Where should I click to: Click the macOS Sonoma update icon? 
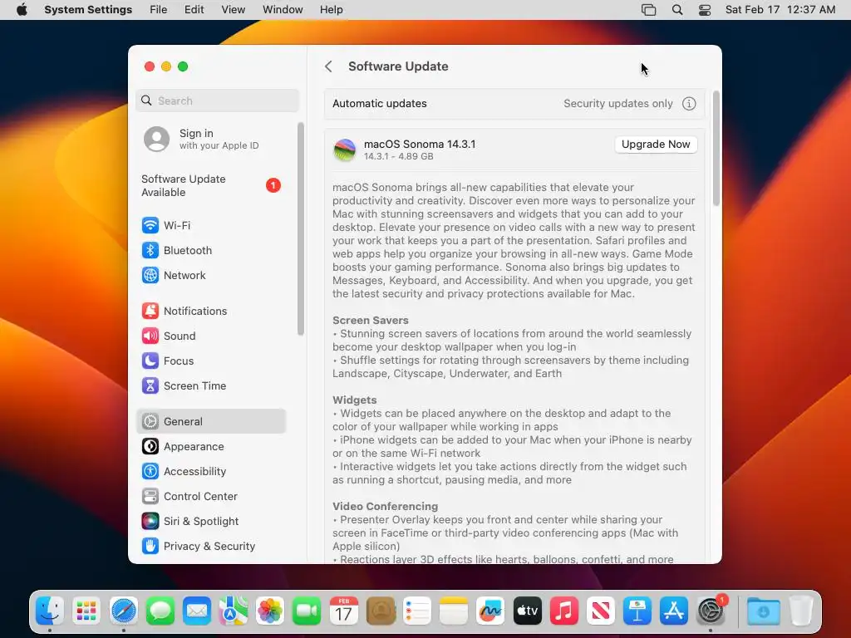[x=345, y=150]
